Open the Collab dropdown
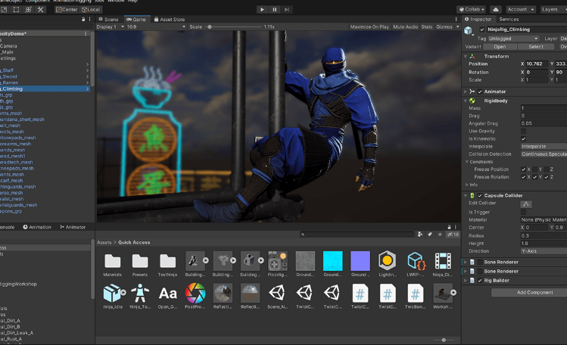 [x=472, y=9]
